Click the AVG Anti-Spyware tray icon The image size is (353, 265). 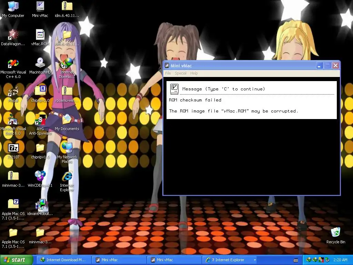point(321,260)
